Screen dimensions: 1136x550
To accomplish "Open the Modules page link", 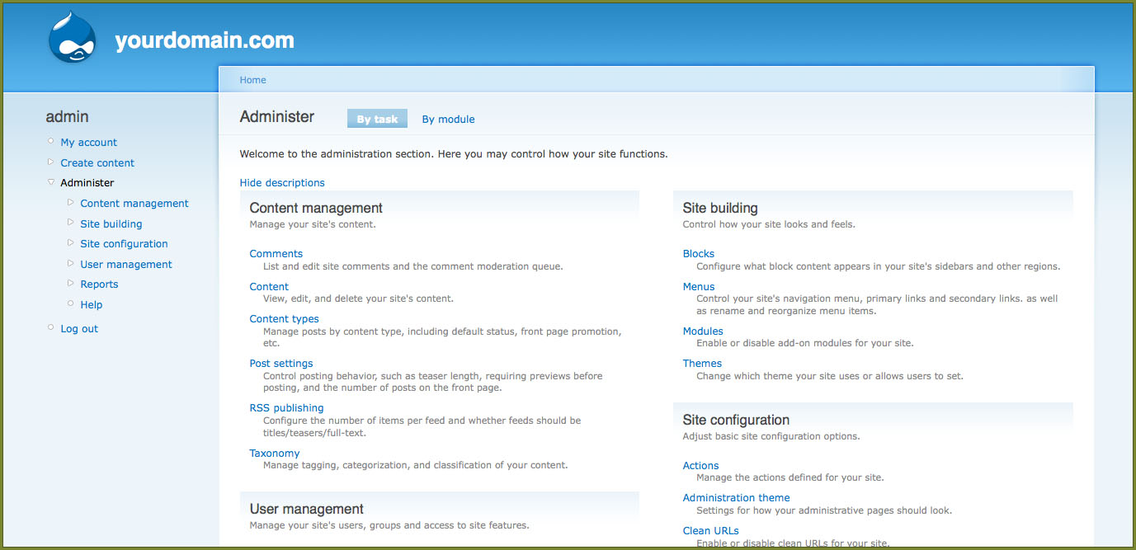I will [x=702, y=331].
